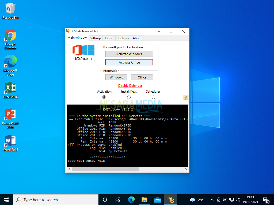Open PowerPoint 2016 desktop shortcut

tap(10, 119)
